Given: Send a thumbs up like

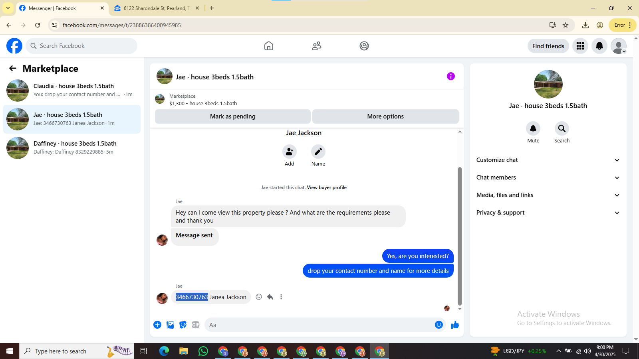Looking at the screenshot, I should tap(455, 325).
